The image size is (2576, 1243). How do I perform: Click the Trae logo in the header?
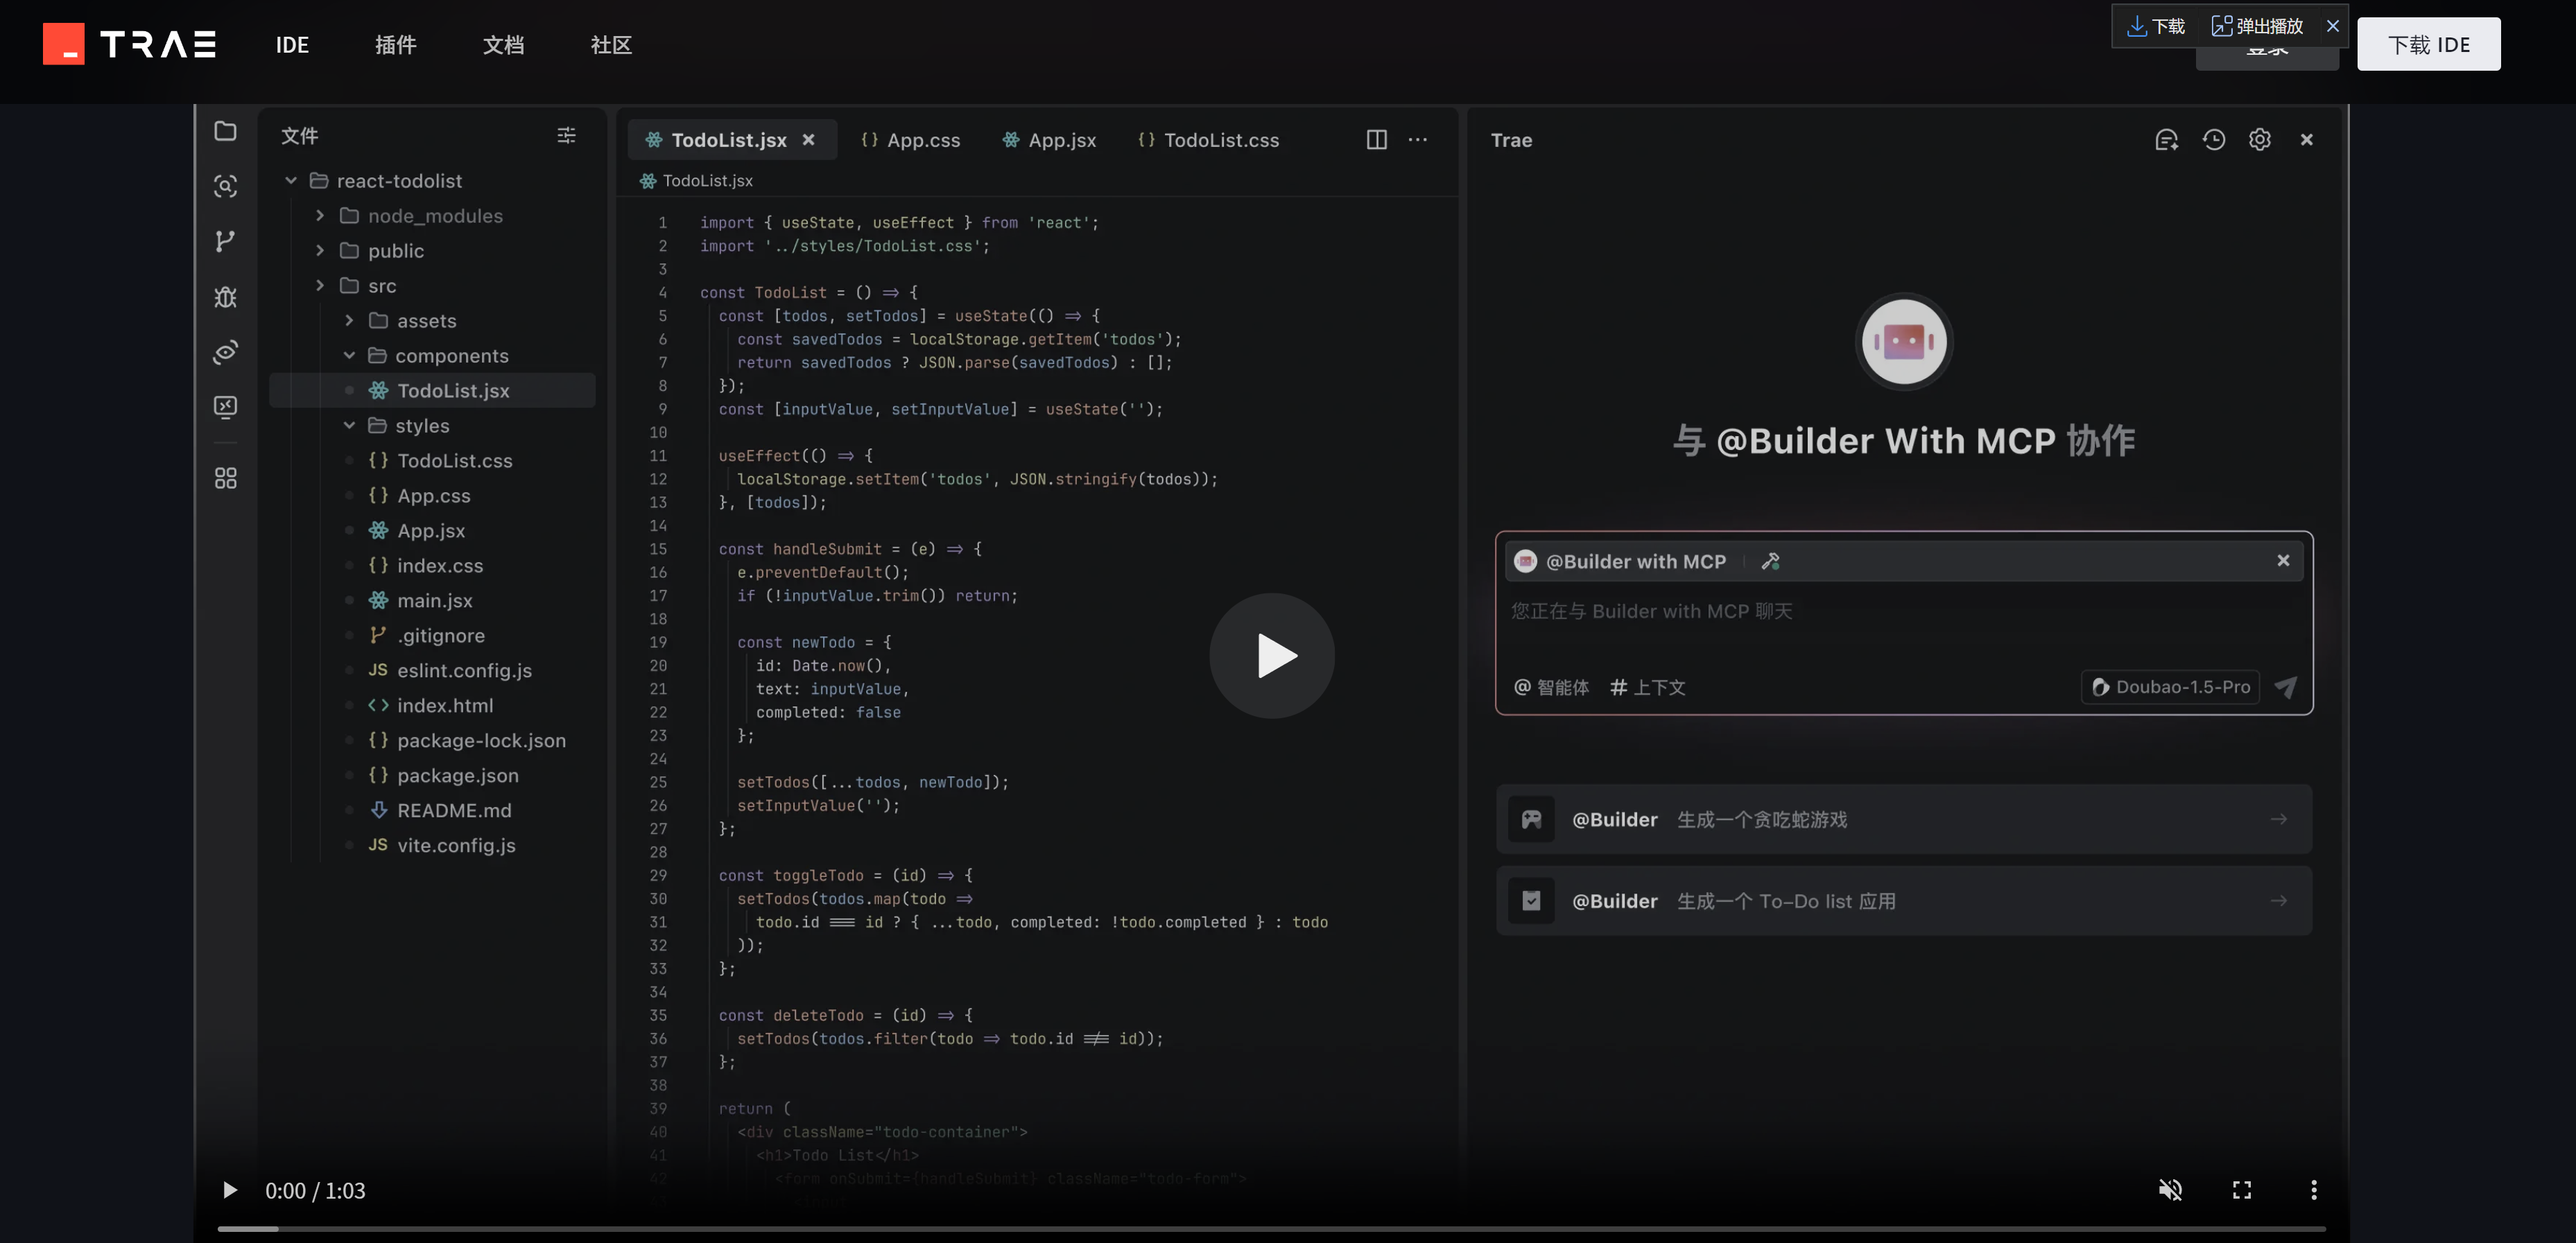(x=130, y=44)
